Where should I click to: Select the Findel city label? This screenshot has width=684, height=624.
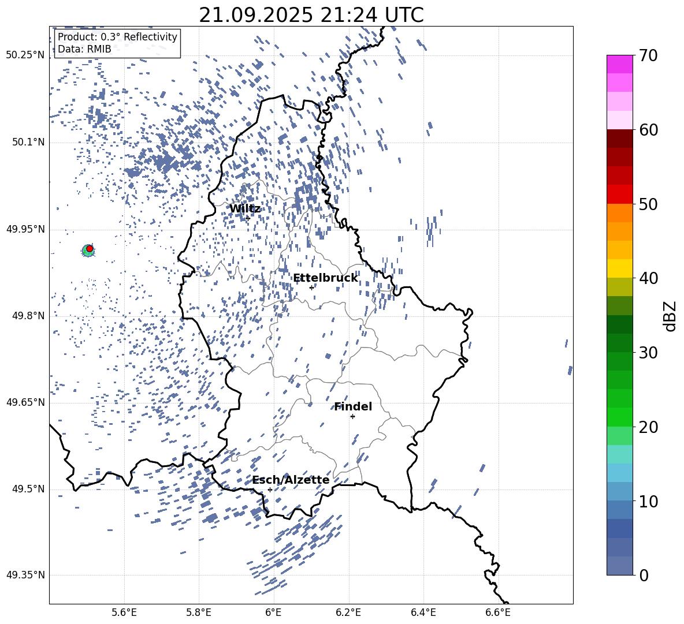click(353, 407)
